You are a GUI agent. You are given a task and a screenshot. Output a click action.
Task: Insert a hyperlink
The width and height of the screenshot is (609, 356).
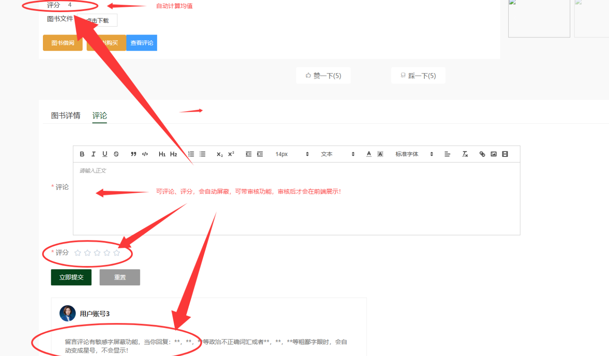click(x=482, y=154)
